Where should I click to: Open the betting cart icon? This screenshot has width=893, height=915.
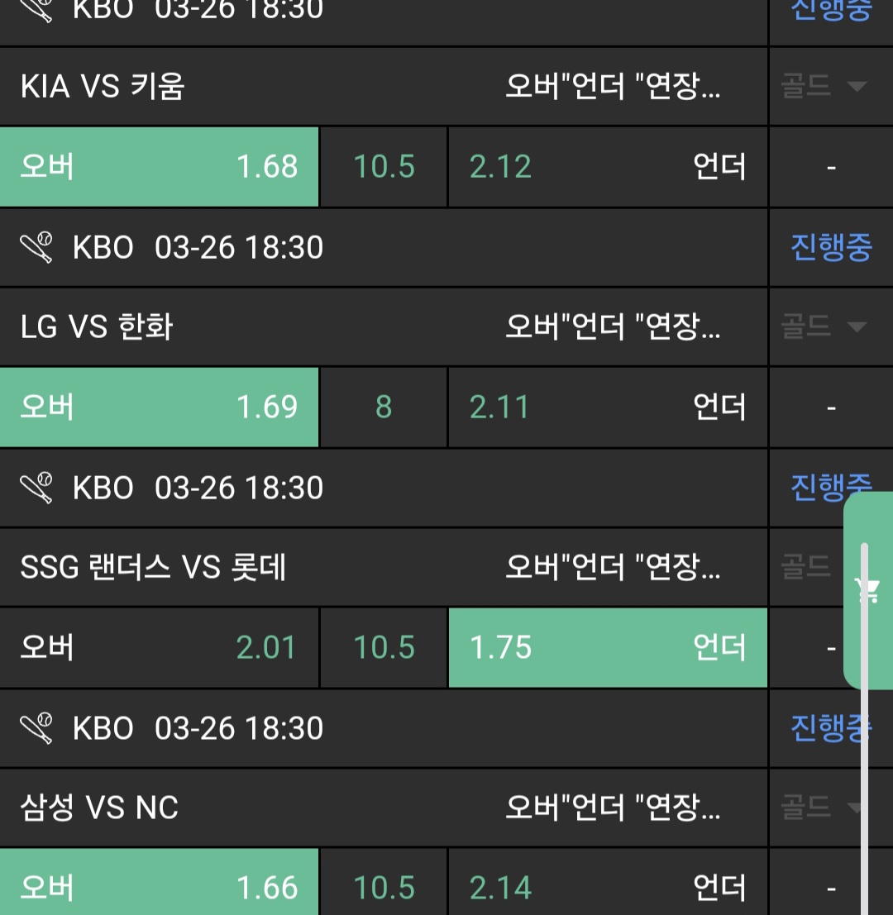pos(868,590)
